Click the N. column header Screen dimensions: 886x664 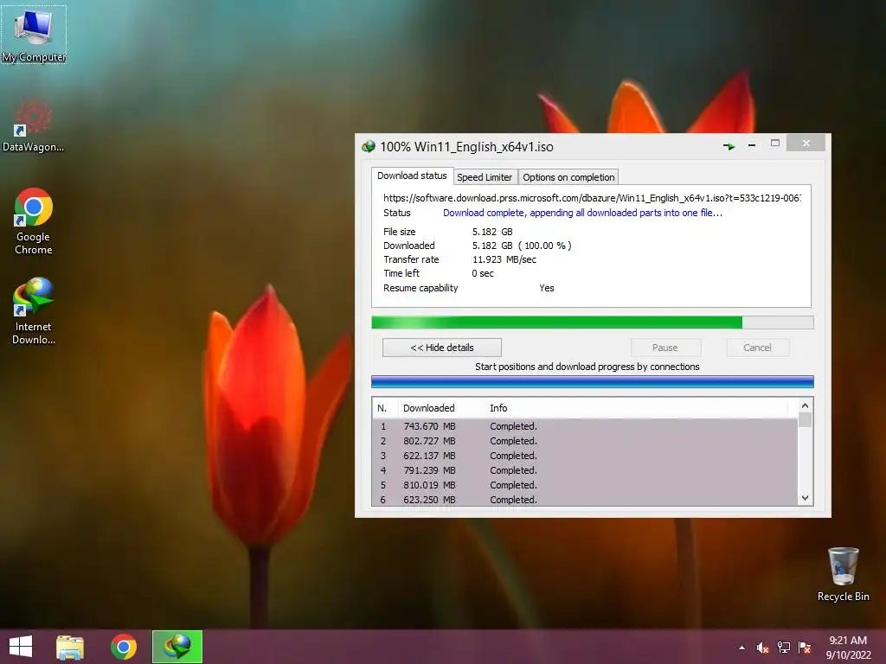click(x=383, y=408)
